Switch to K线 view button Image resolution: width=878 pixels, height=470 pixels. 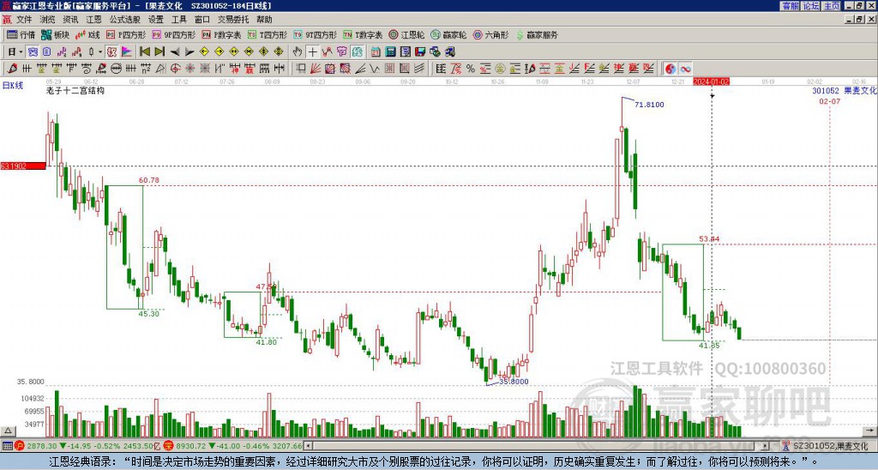[87, 34]
